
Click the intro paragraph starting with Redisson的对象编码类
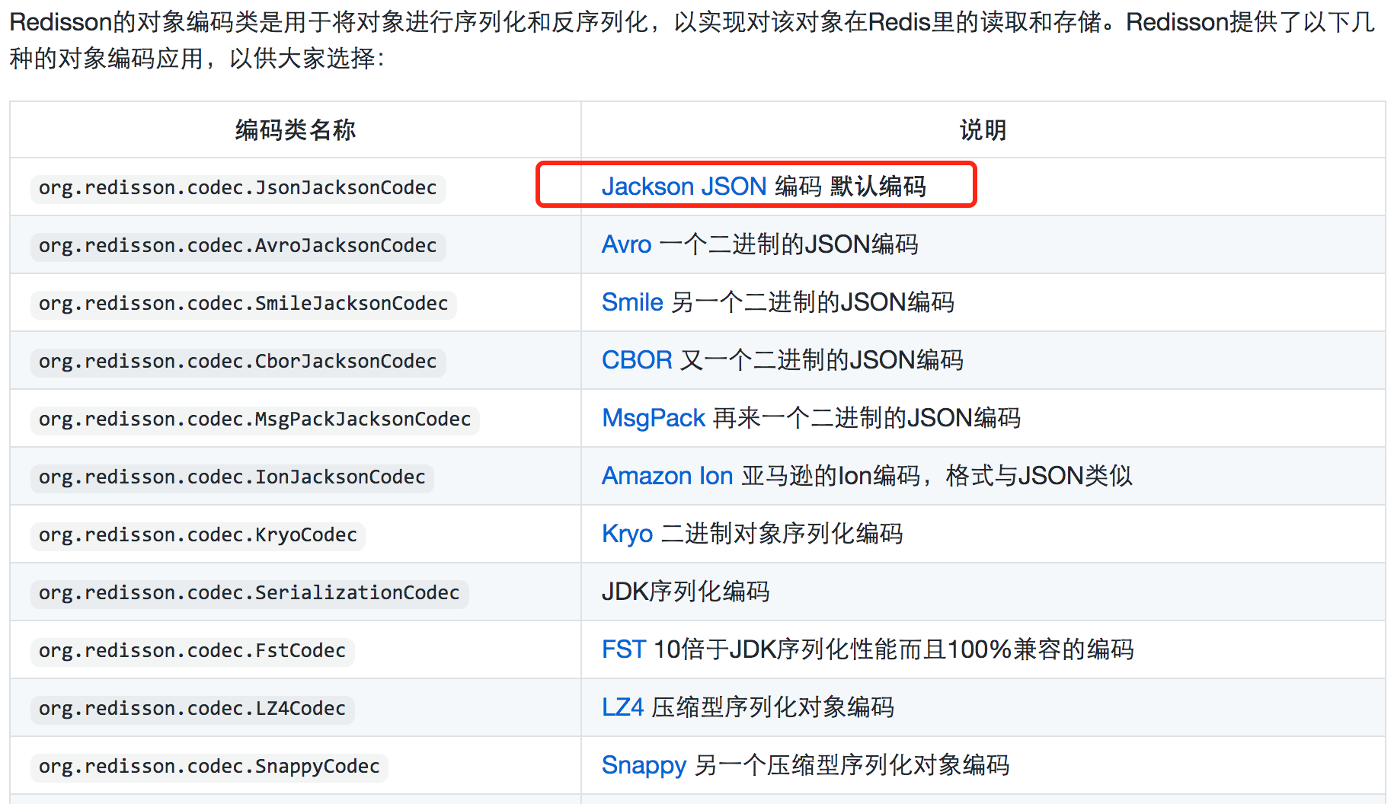692,40
